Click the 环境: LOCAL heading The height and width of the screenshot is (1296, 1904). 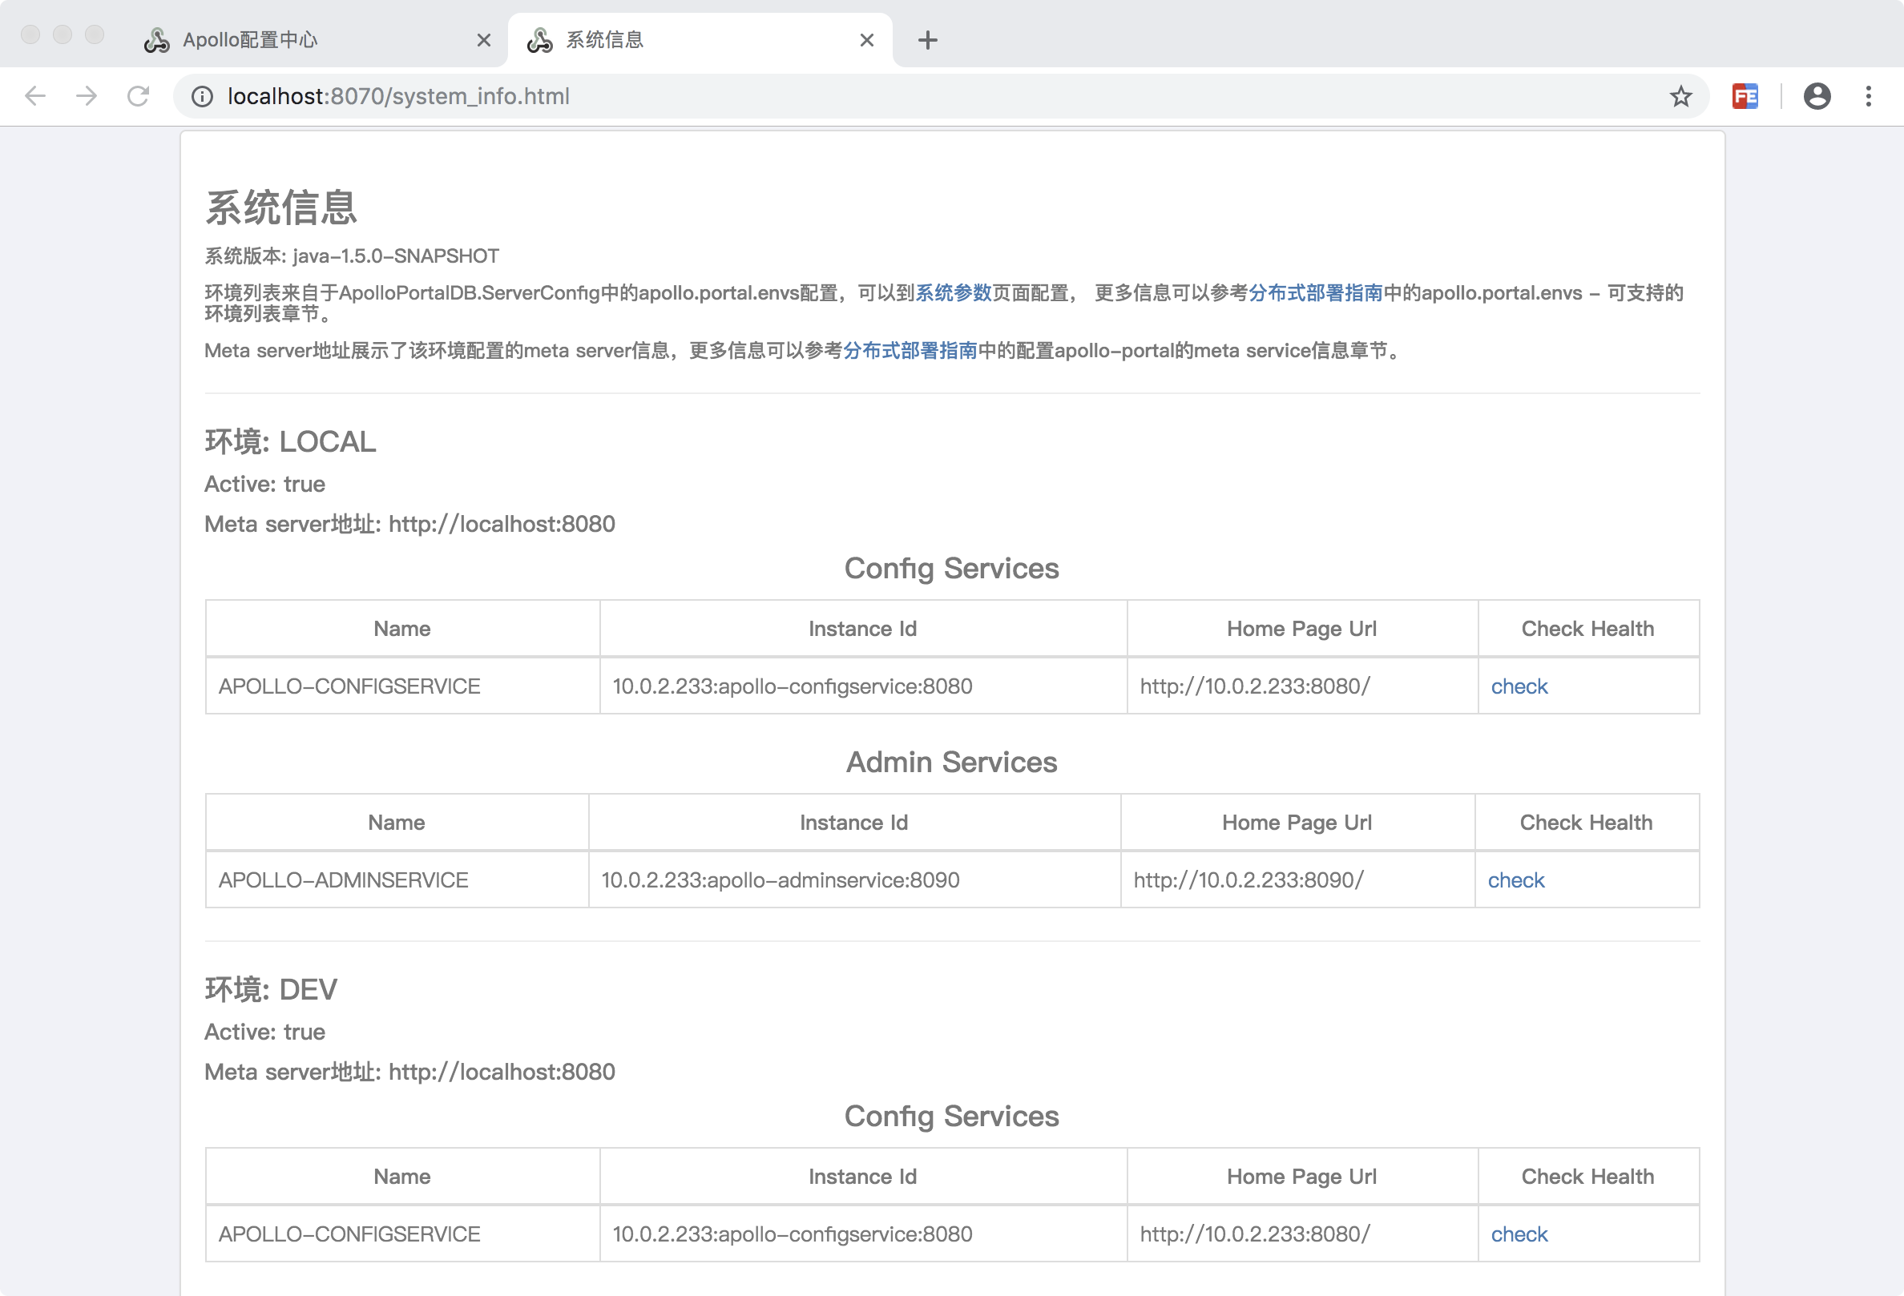tap(290, 441)
